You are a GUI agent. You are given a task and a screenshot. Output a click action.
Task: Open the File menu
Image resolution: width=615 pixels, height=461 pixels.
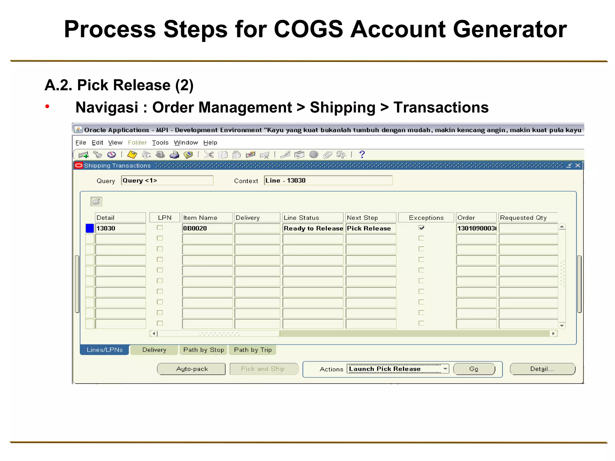pos(81,143)
